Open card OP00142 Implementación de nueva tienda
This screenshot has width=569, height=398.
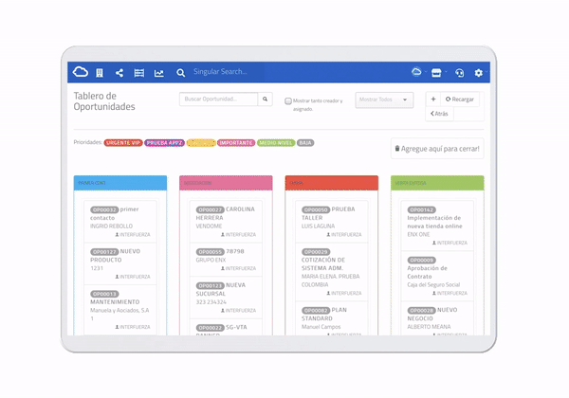437,226
